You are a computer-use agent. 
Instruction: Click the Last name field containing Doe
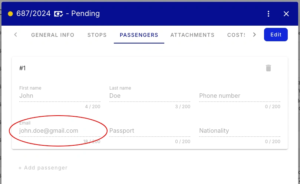click(x=149, y=96)
